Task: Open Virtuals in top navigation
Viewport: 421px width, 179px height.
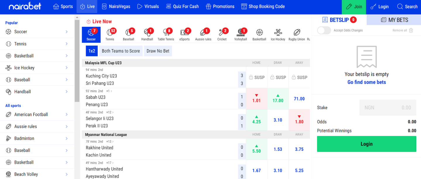Action: tap(148, 6)
